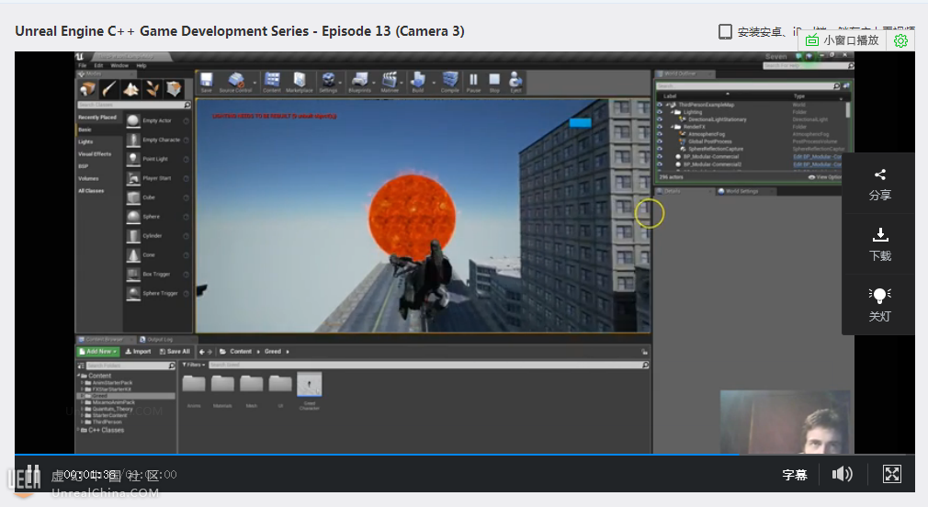Click the mini-window playback button
928x507 pixels.
[843, 40]
